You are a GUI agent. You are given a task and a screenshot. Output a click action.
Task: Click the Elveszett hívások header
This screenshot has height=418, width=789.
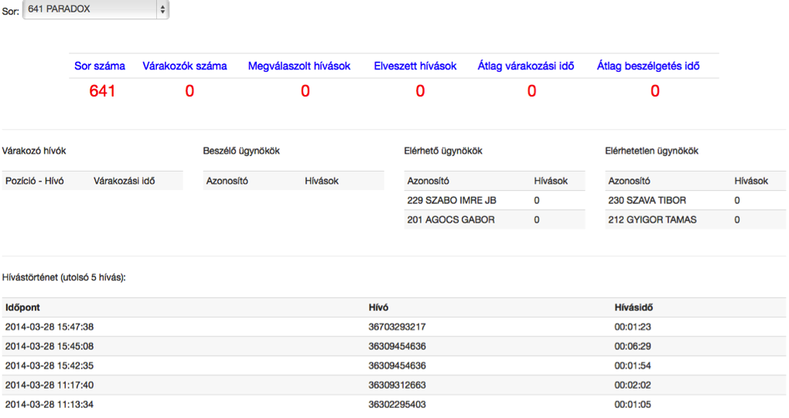(415, 66)
